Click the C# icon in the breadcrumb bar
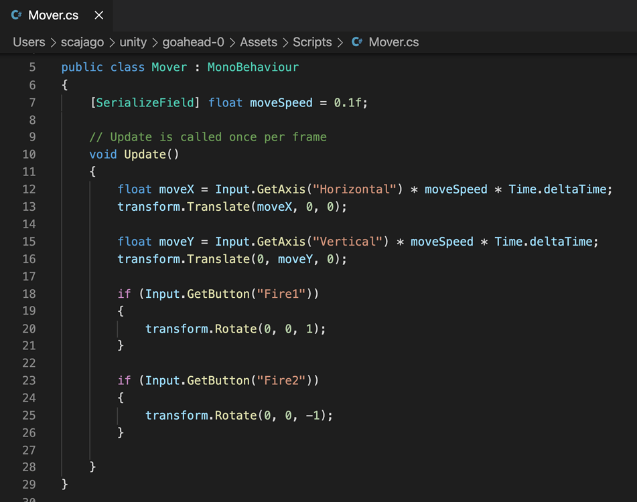The height and width of the screenshot is (502, 637). point(356,41)
